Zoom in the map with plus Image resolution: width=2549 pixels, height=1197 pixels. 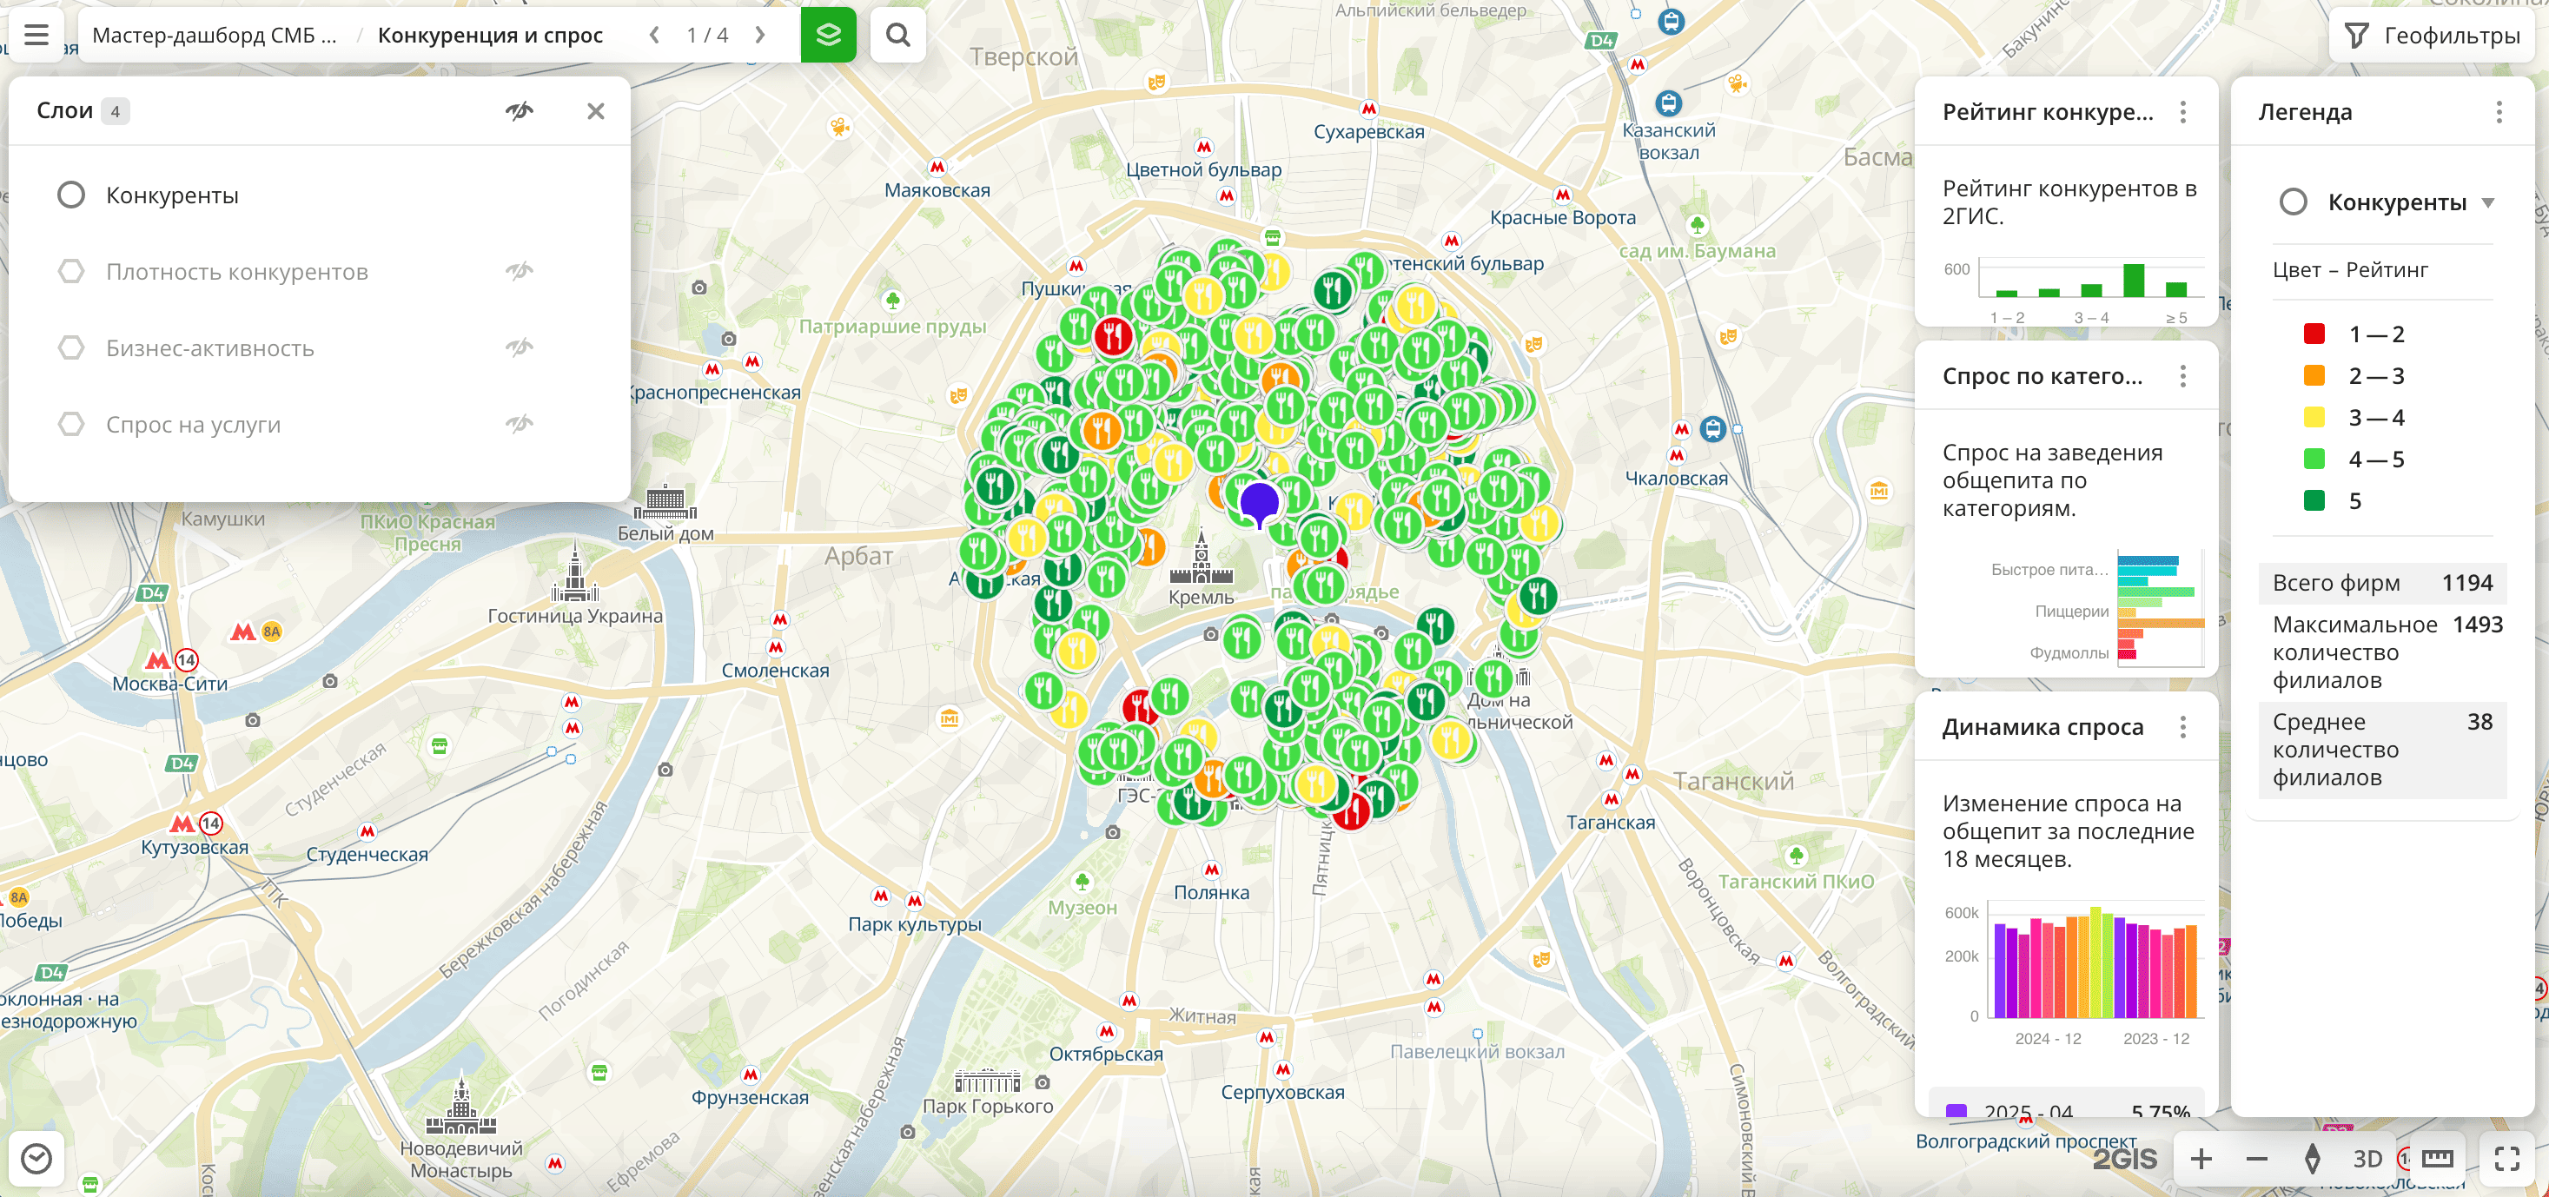(2201, 1159)
